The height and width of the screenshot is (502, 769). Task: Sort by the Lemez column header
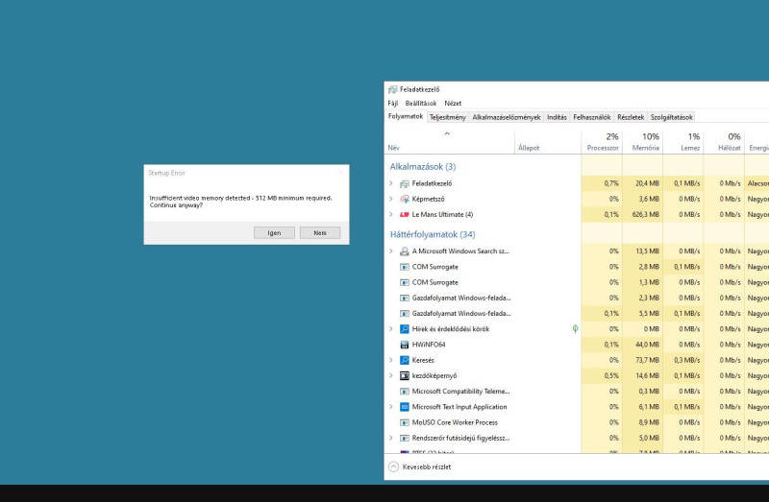(x=683, y=142)
